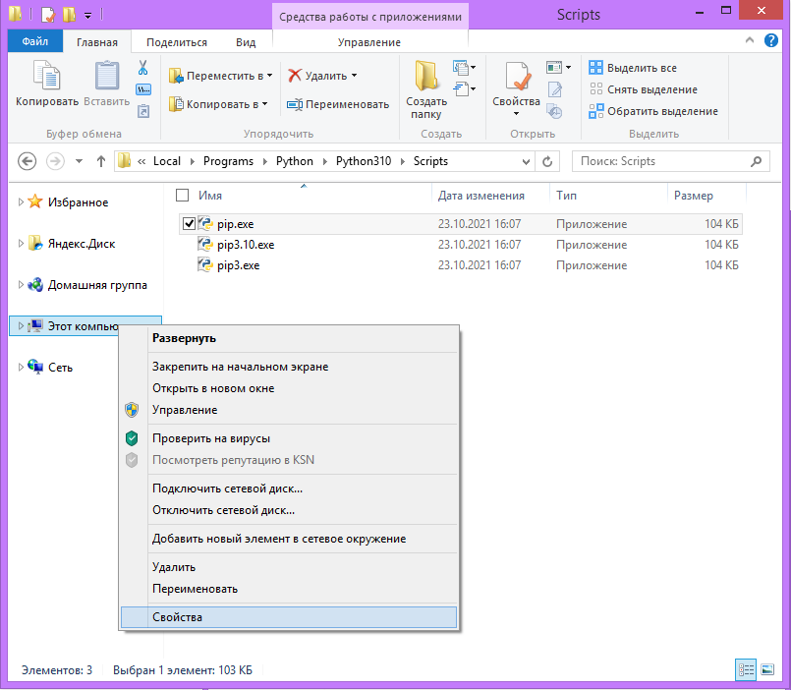Click the History icon in Open group
The image size is (791, 690).
(x=555, y=111)
